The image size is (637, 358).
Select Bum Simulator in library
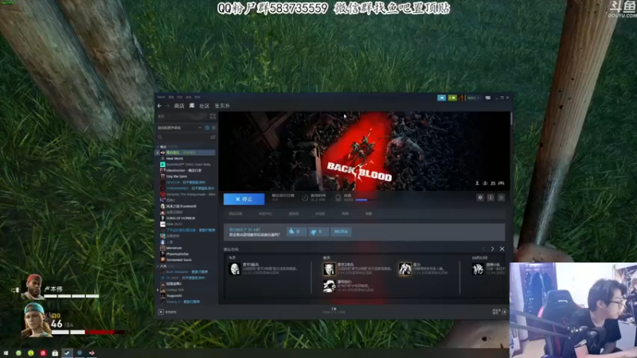click(186, 272)
